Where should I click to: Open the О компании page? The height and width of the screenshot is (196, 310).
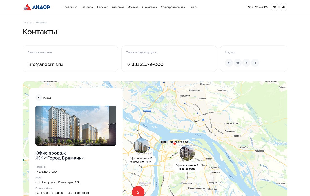[150, 7]
